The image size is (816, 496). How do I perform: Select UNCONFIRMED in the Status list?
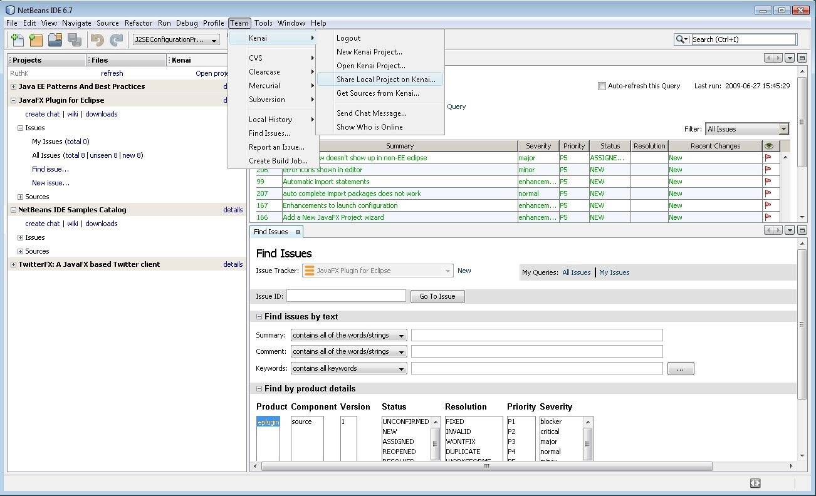coord(405,421)
